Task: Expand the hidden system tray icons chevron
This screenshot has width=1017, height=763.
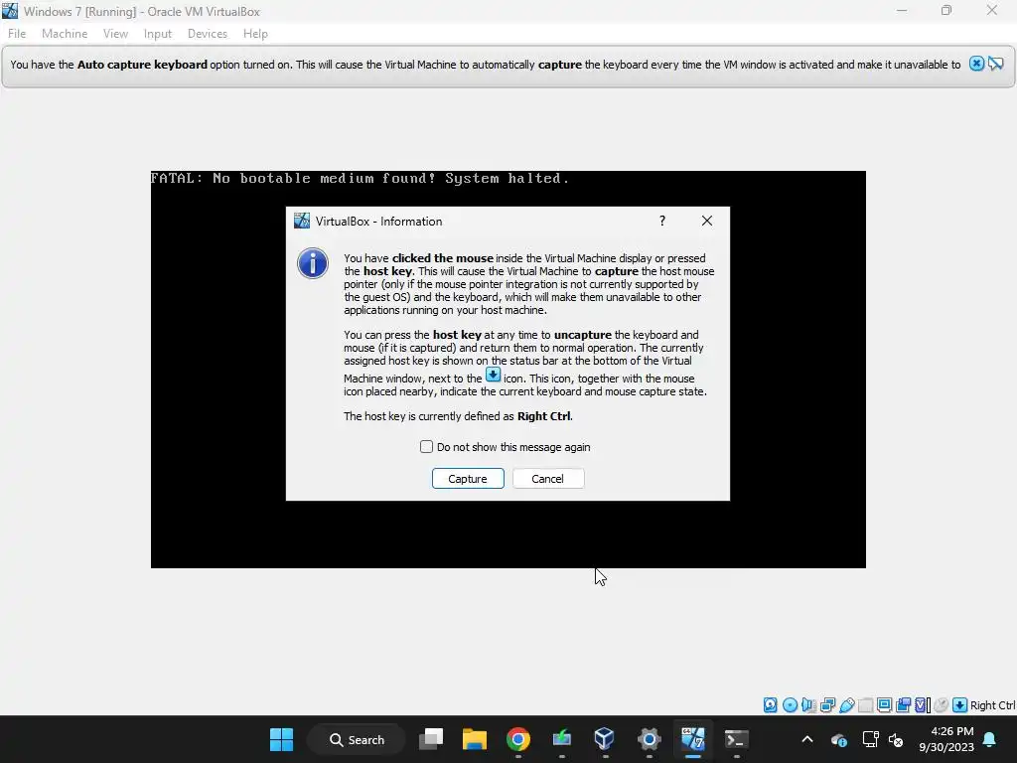Action: click(807, 739)
